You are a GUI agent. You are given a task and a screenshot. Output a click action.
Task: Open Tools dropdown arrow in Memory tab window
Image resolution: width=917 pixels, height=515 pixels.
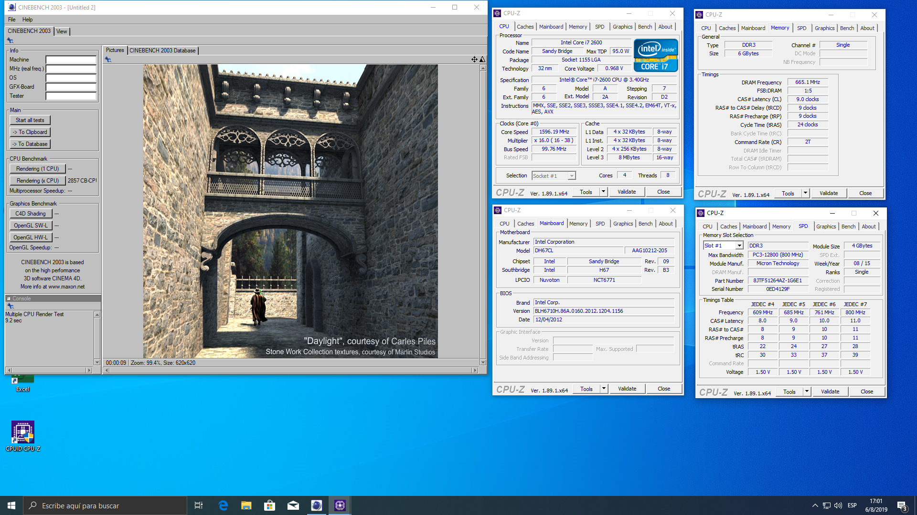[x=806, y=193]
